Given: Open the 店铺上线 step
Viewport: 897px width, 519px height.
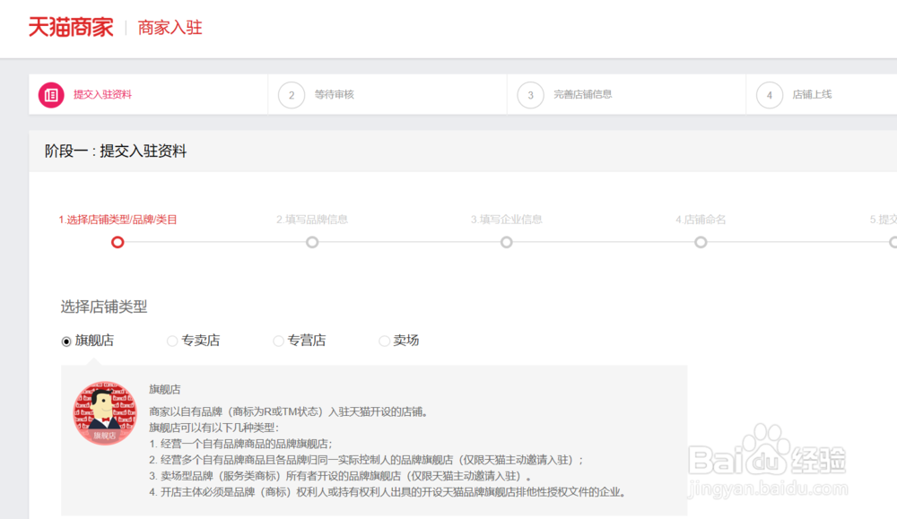Looking at the screenshot, I should coord(812,95).
